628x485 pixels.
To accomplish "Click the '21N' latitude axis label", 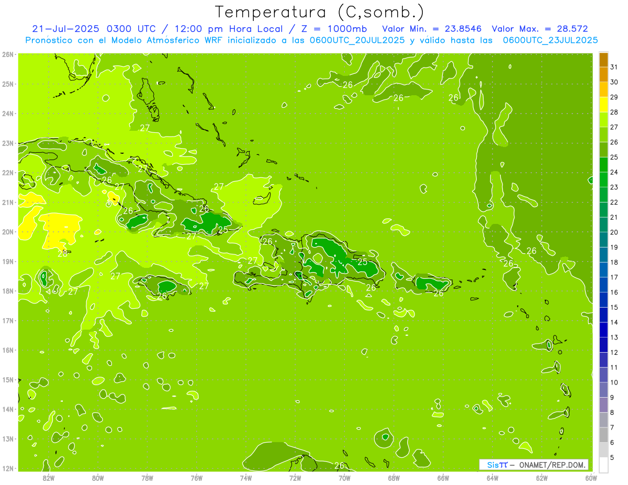I will pyautogui.click(x=8, y=202).
